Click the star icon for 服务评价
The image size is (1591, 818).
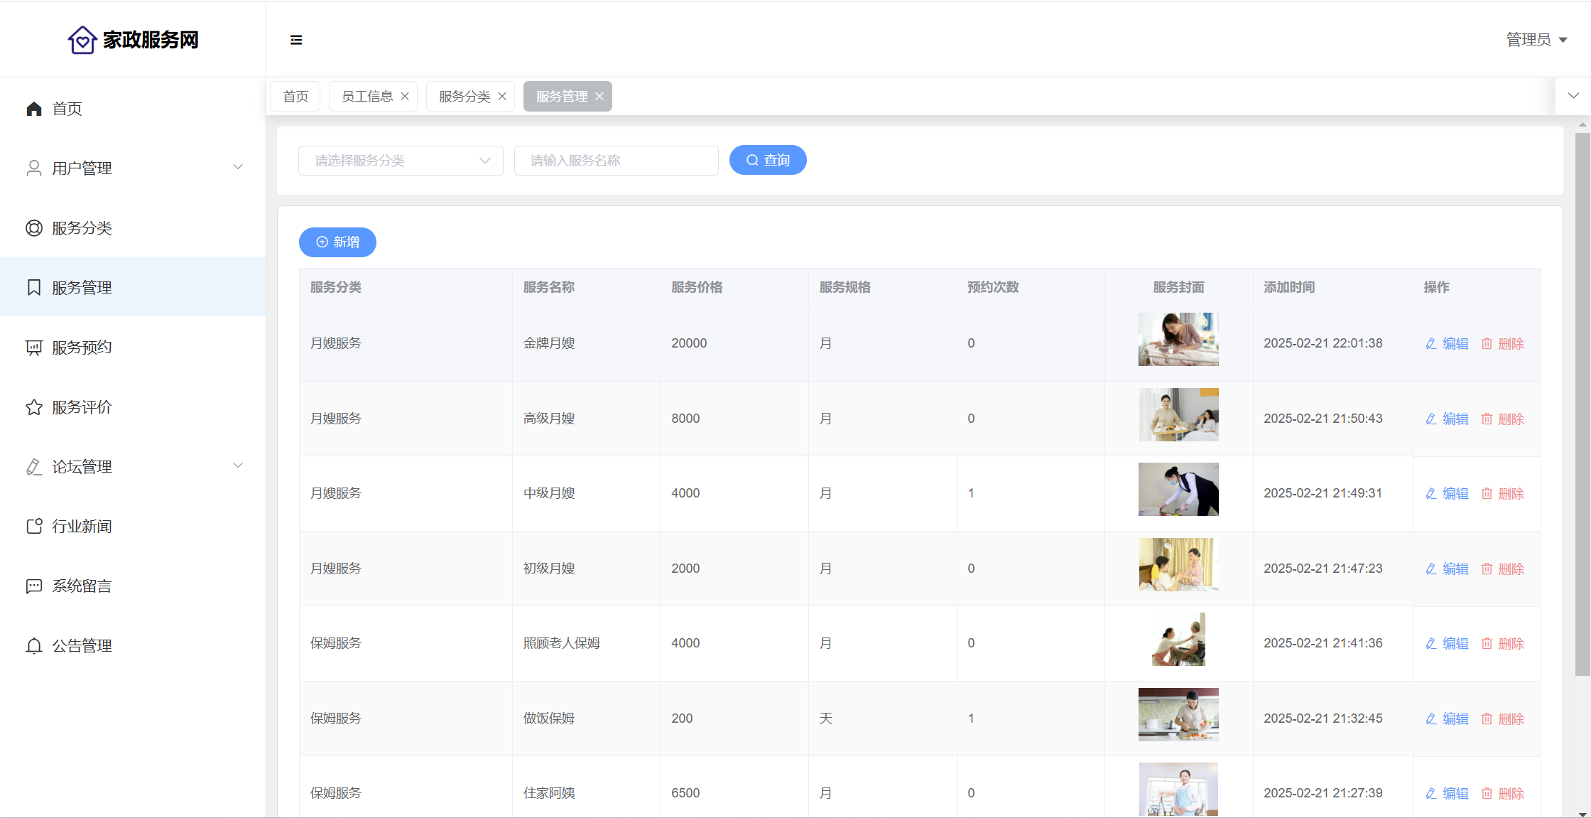point(34,407)
